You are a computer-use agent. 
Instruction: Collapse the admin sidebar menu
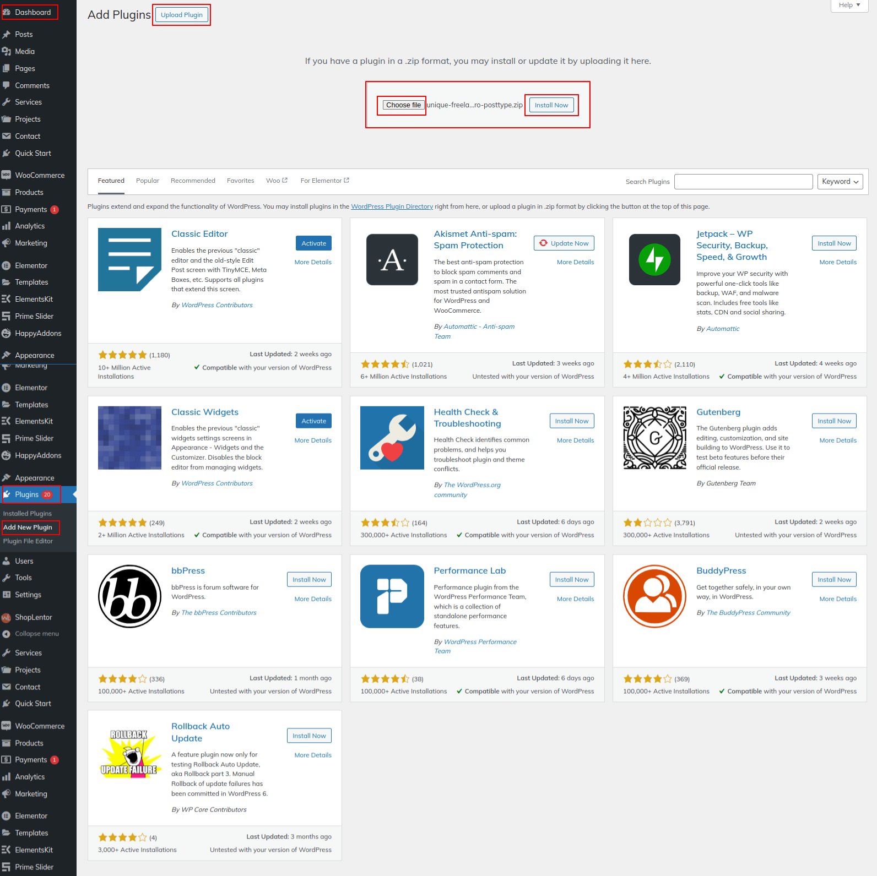click(x=36, y=634)
